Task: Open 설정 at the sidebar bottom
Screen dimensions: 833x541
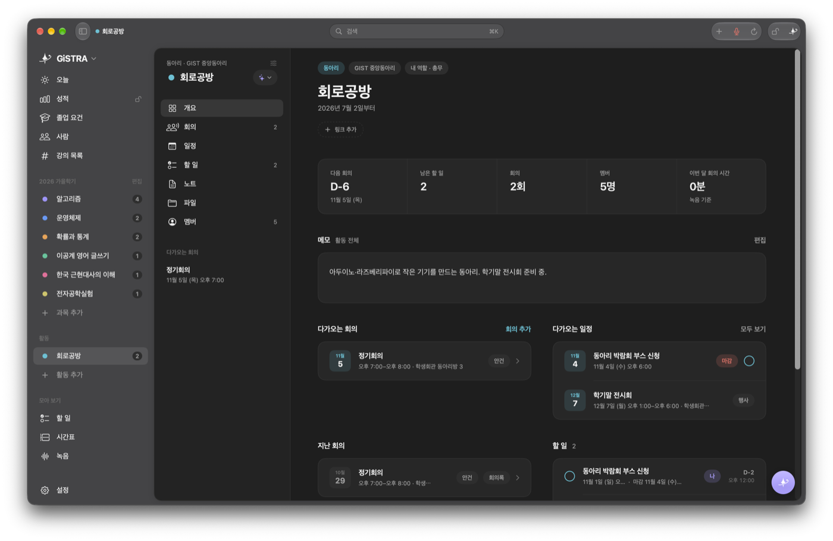Action: [90, 490]
